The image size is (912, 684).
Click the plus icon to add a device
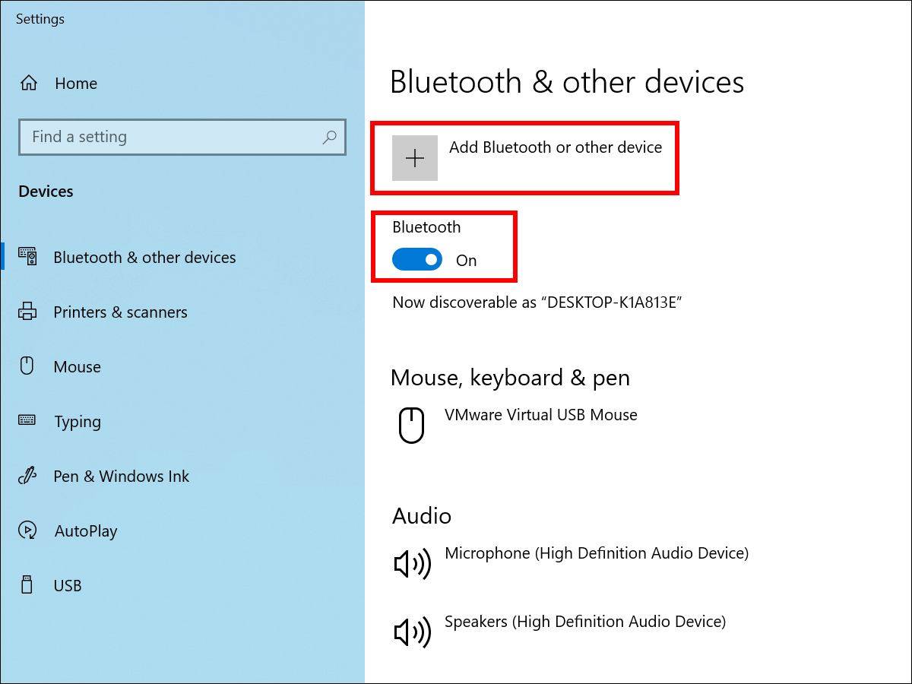(x=415, y=158)
